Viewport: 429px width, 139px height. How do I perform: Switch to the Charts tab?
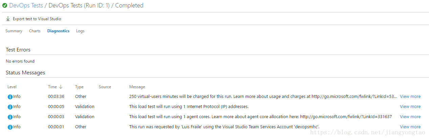tap(35, 31)
